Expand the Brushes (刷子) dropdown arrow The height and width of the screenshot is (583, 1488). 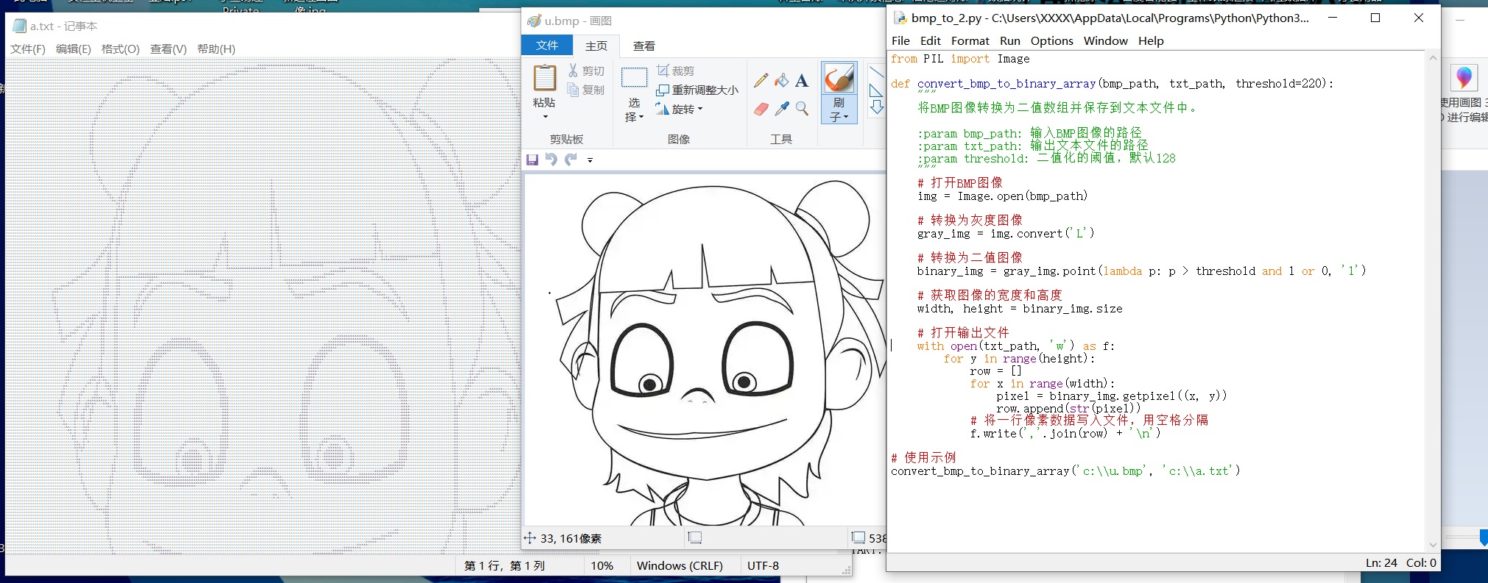pos(846,117)
